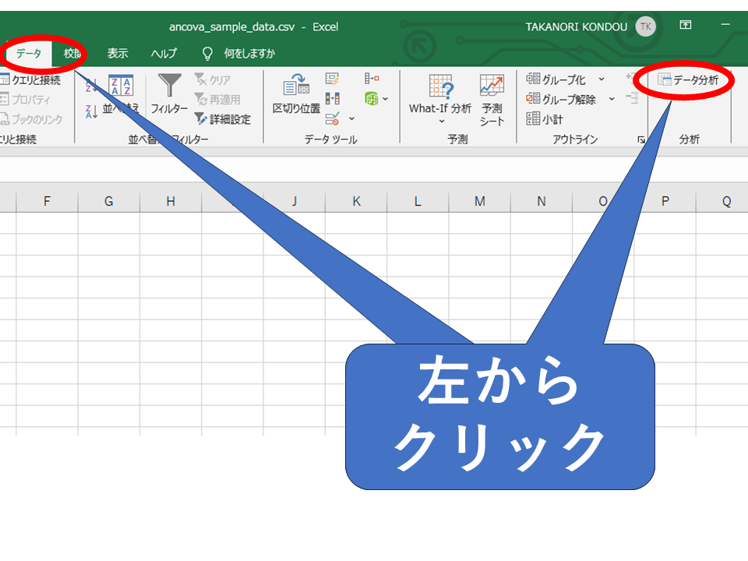Click the フィルター funnel icon
The height and width of the screenshot is (561, 748).
(x=169, y=86)
